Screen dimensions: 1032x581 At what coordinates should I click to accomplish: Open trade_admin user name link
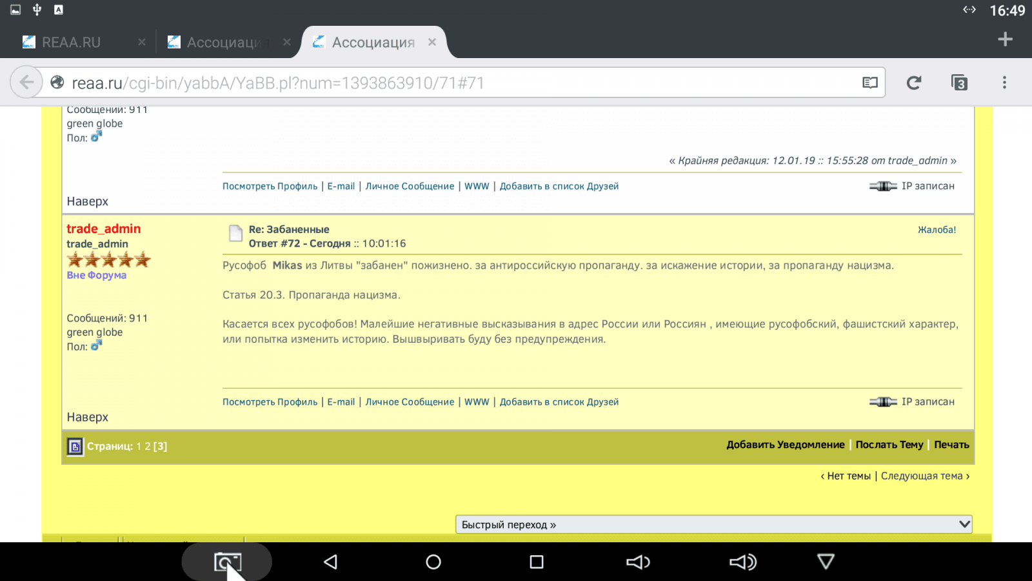103,229
